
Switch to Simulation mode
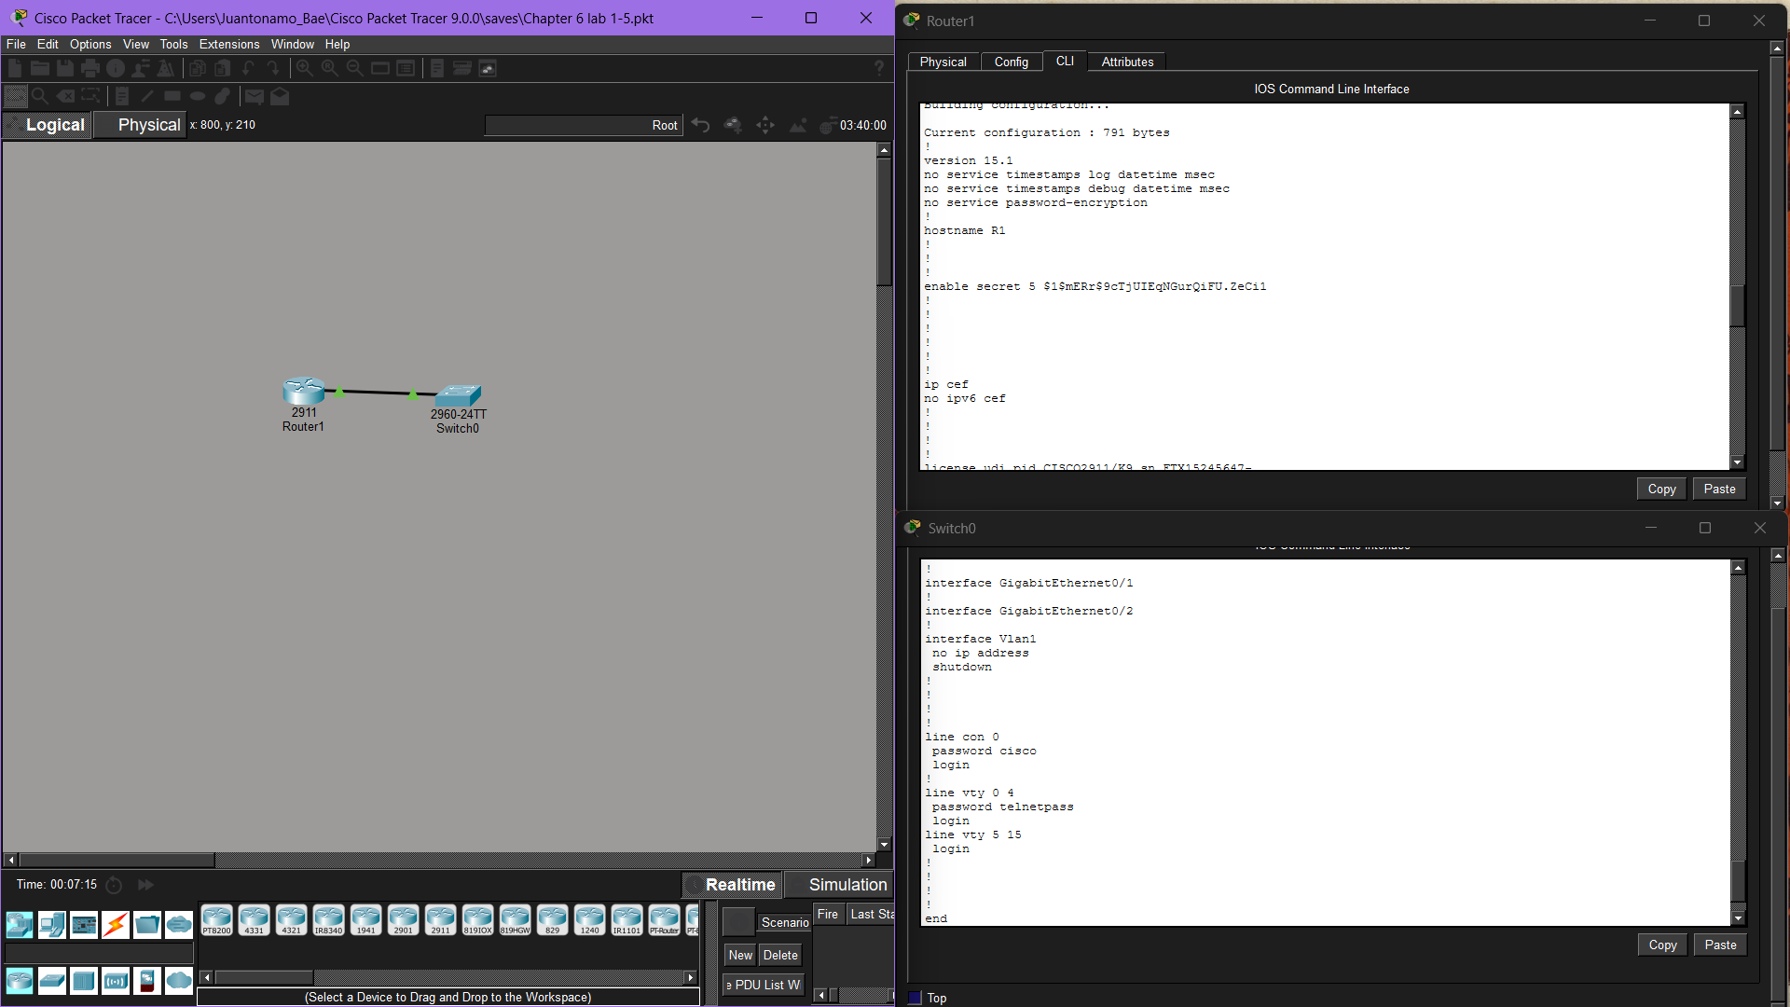(840, 885)
